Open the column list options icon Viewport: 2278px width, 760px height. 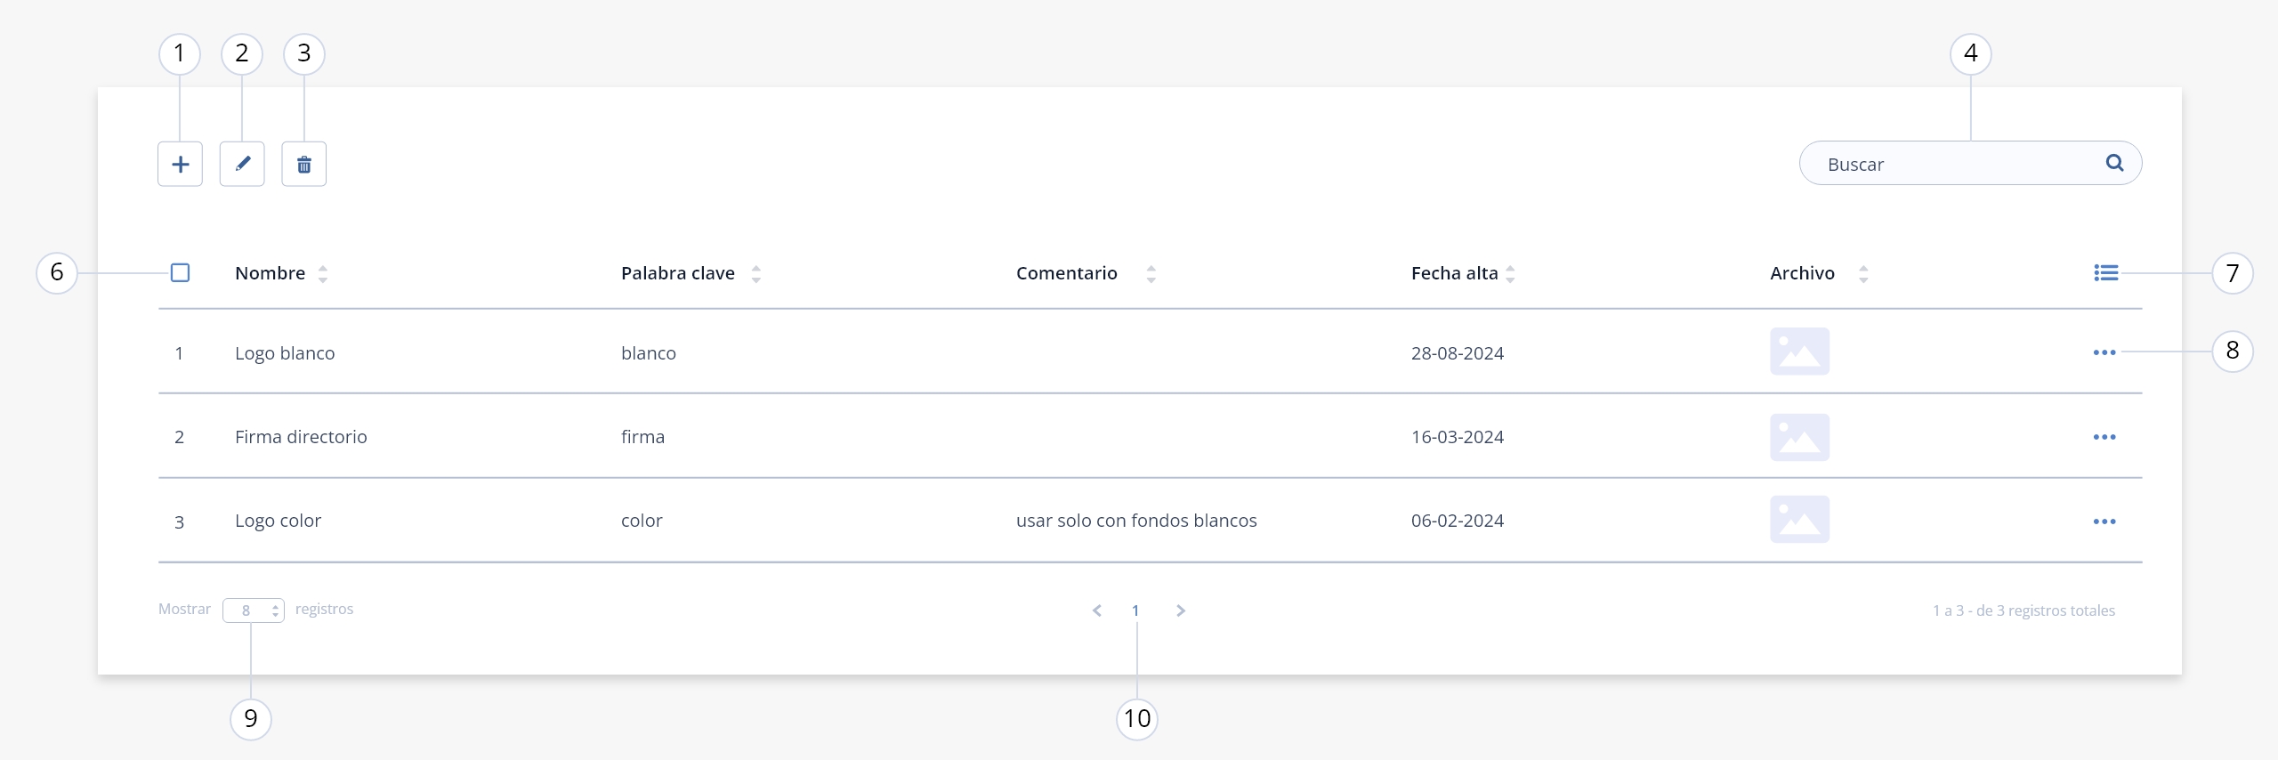2105,273
